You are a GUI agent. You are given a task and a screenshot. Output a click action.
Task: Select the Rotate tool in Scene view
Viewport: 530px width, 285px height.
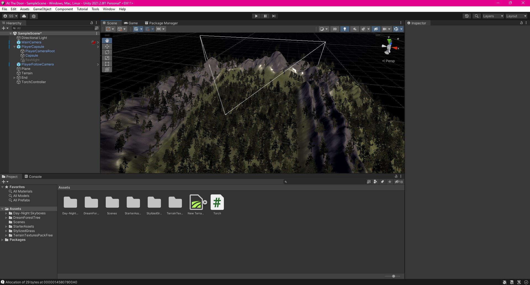(x=107, y=52)
